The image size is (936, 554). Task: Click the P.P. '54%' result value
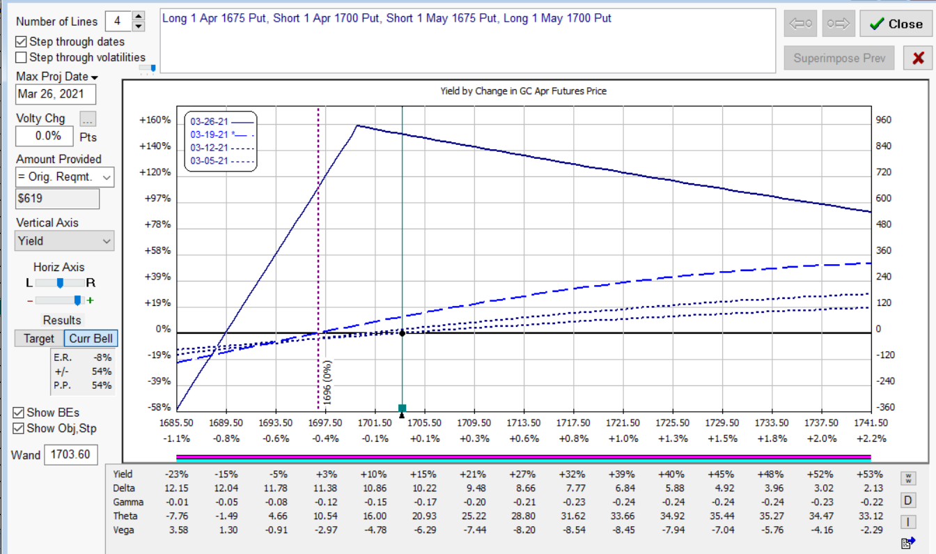[x=102, y=385]
